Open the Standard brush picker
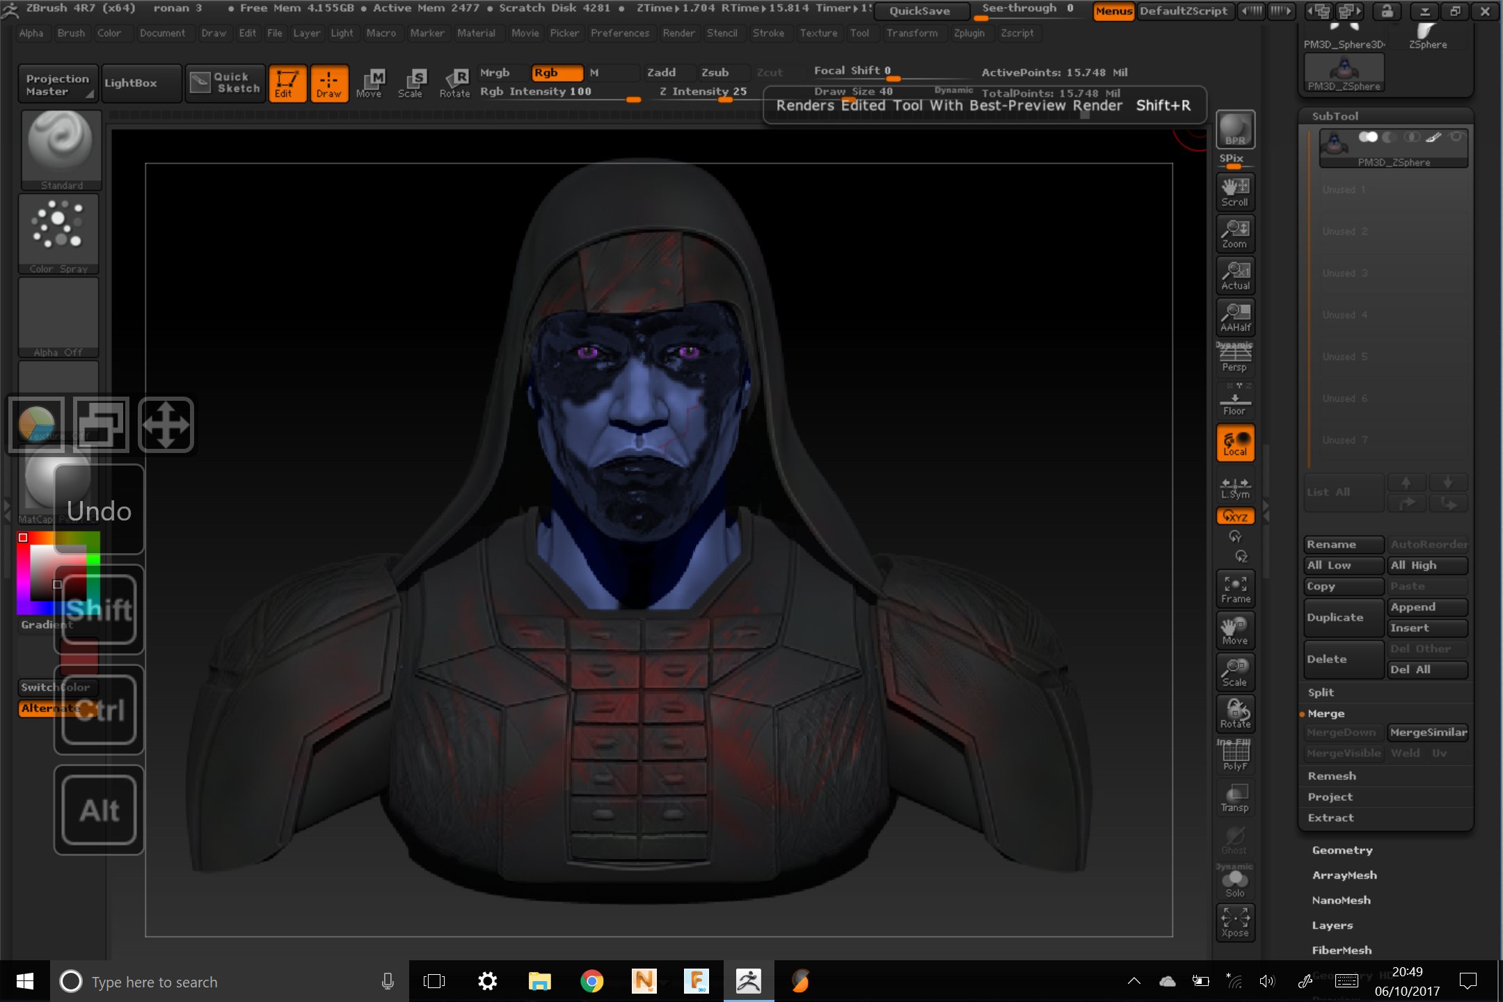The height and width of the screenshot is (1002, 1503). click(61, 150)
